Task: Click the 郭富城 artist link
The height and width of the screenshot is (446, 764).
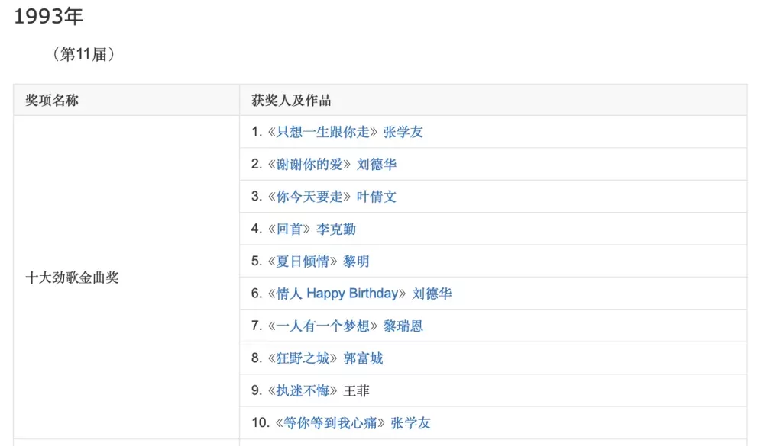Action: tap(363, 358)
